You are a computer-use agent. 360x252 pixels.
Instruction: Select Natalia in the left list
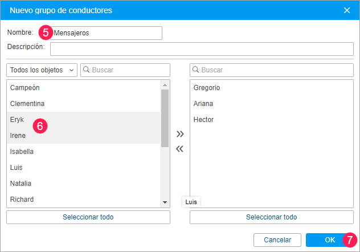(x=21, y=184)
